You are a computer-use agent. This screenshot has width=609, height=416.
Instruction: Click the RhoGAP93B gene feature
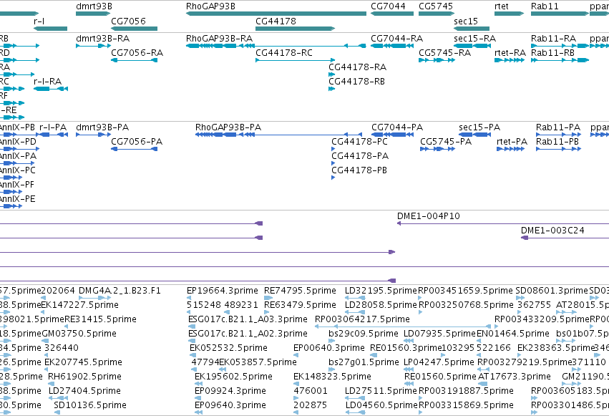[x=276, y=14]
